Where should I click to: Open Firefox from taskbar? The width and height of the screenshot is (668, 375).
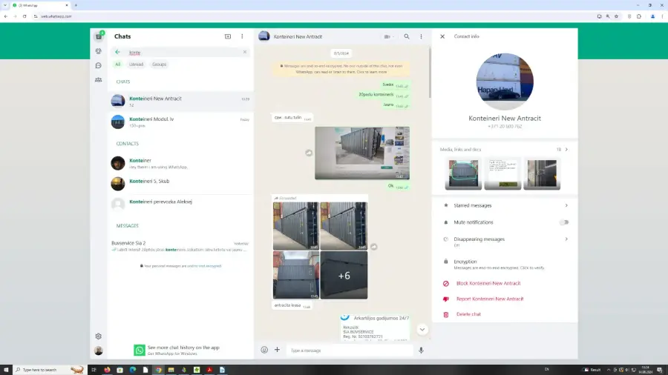[107, 370]
